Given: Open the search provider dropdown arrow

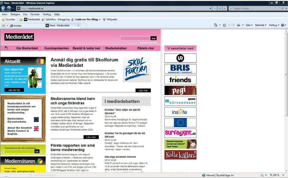Looking at the screenshot, I should [286, 8].
